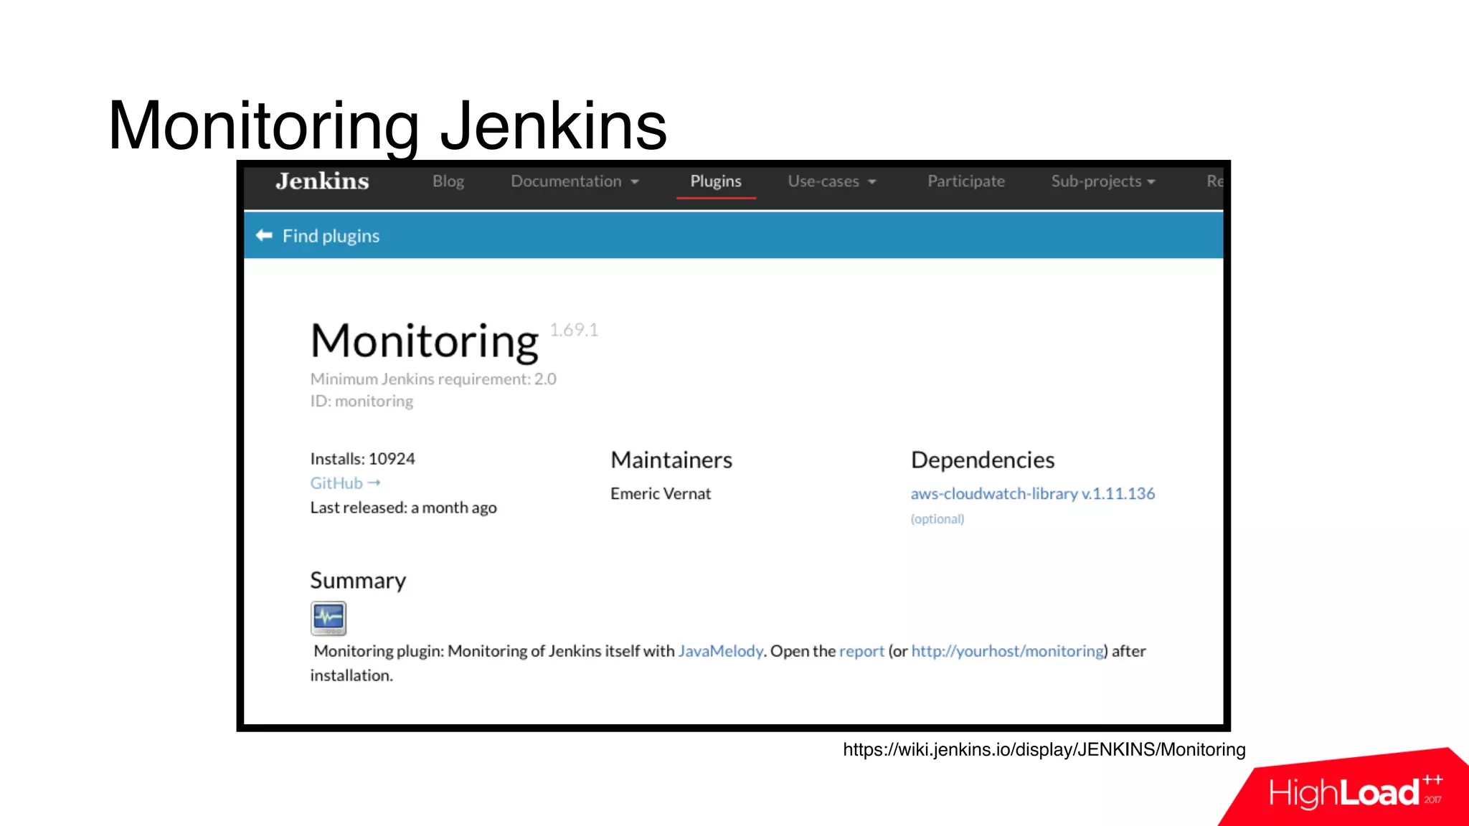This screenshot has height=826, width=1469.
Task: Click the Maintainers heading
Action: (671, 460)
